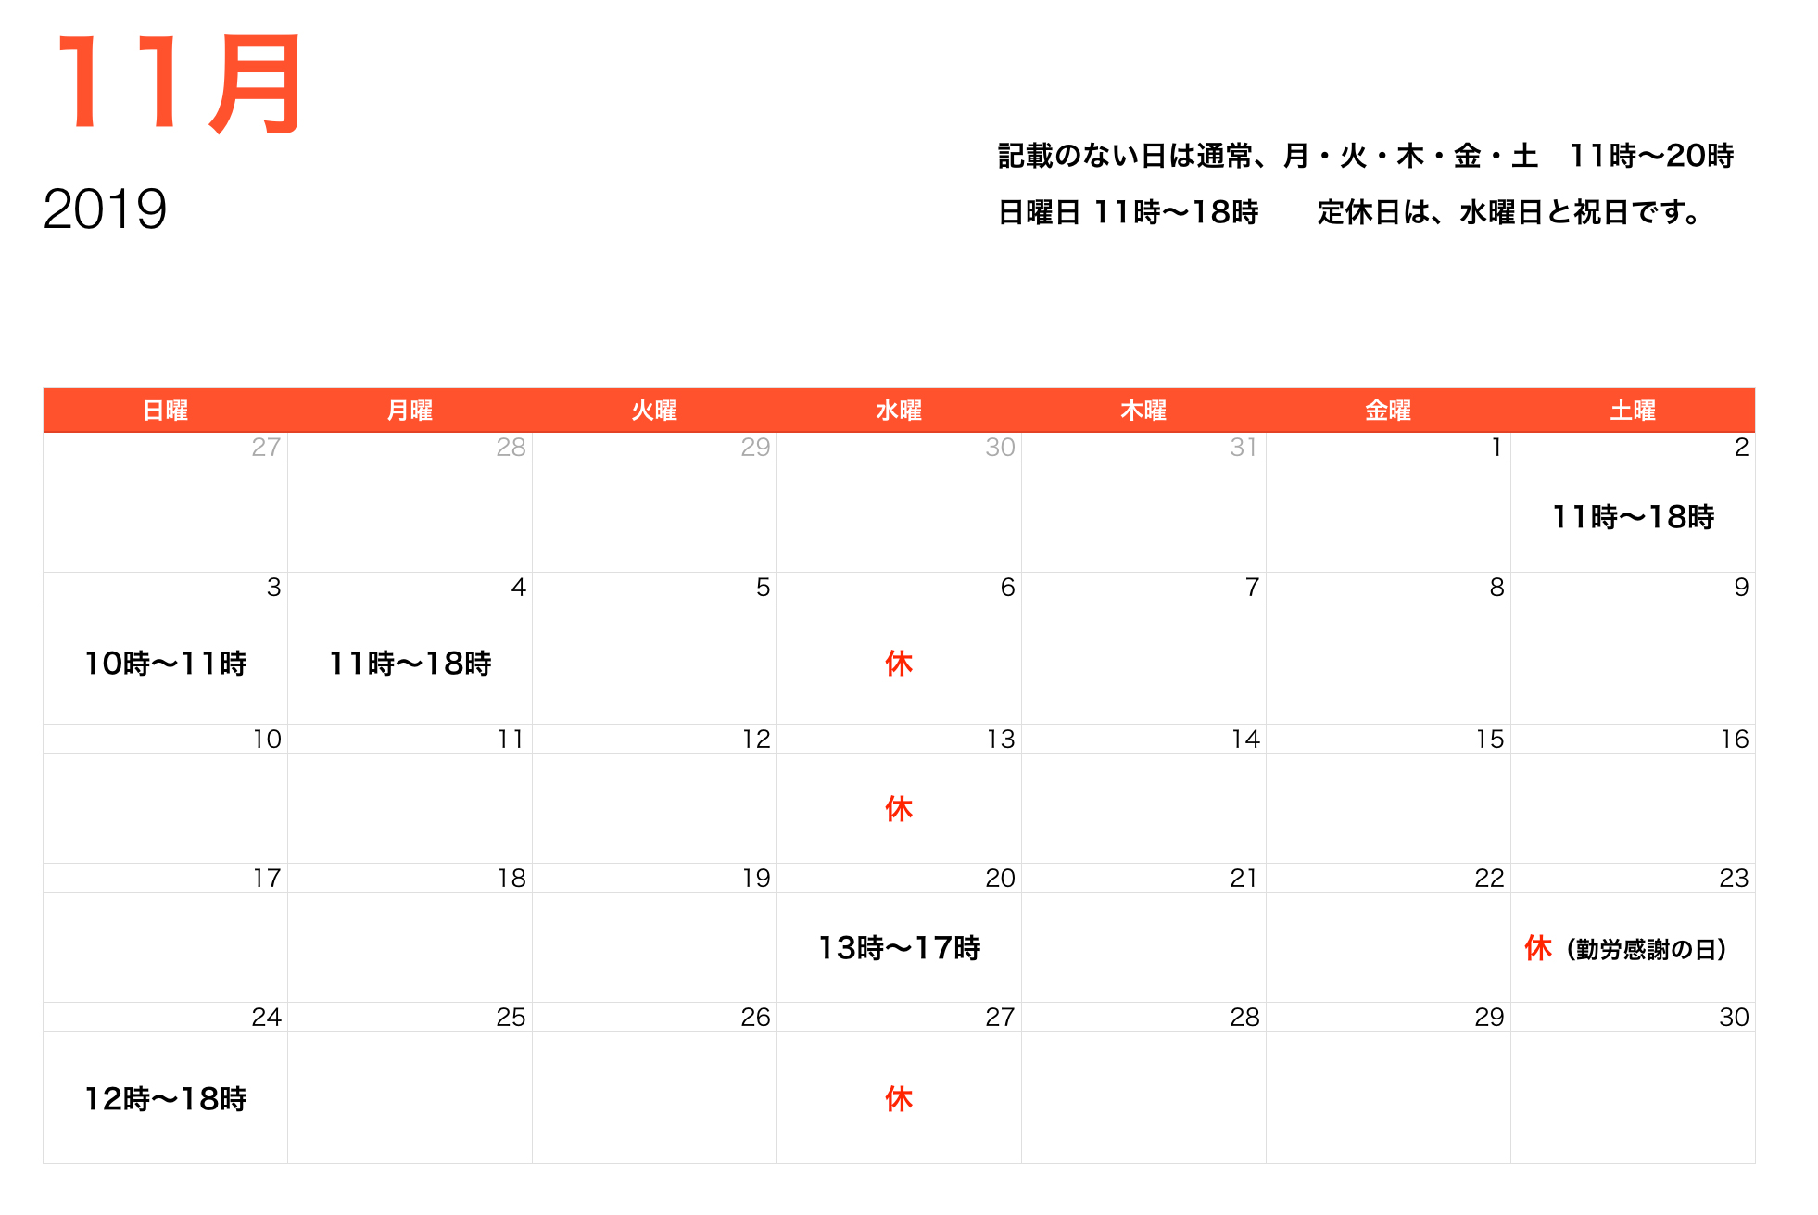Click the year 2019 label
Screen dimensions: 1818x1215
pyautogui.click(x=105, y=209)
